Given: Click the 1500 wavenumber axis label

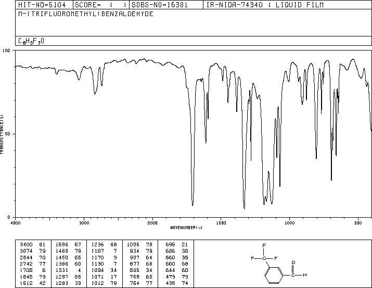Looking at the screenshot, I should tap(221, 223).
